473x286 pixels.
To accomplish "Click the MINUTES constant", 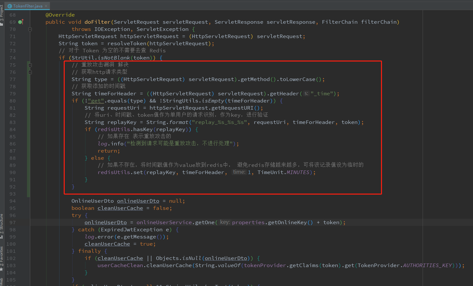I will tap(298, 172).
